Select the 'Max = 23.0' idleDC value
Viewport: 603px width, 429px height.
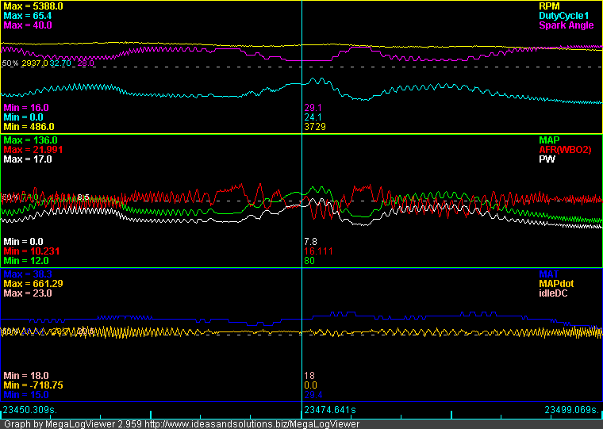point(28,293)
